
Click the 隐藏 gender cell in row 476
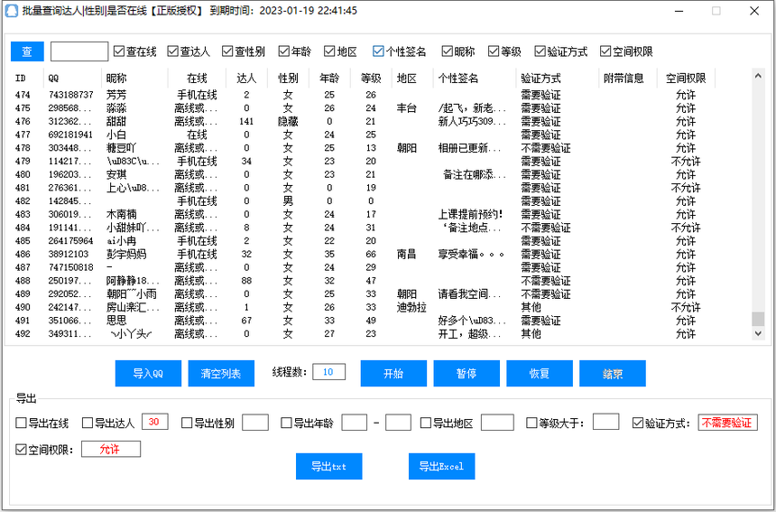(288, 121)
